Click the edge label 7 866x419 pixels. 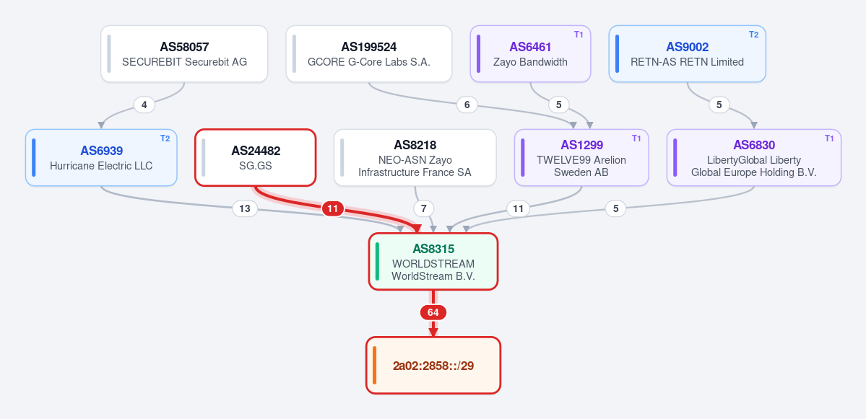point(424,208)
